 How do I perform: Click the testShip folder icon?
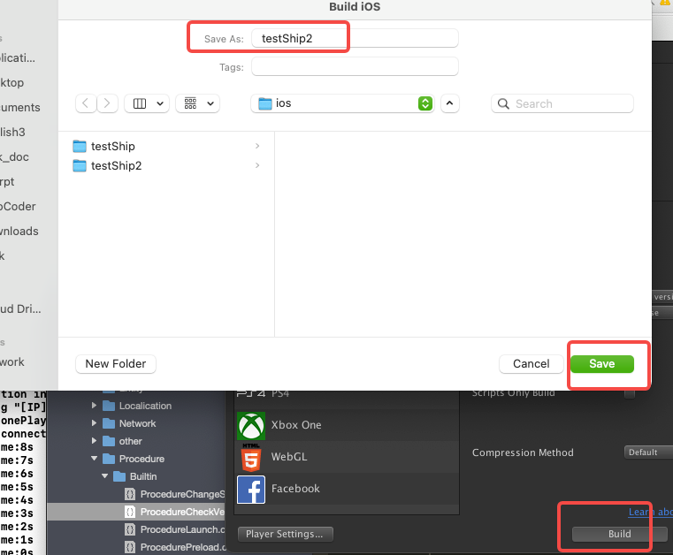[80, 146]
